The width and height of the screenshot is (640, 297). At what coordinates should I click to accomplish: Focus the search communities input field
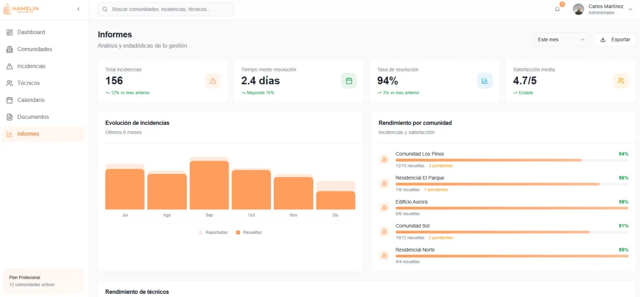pyautogui.click(x=165, y=9)
